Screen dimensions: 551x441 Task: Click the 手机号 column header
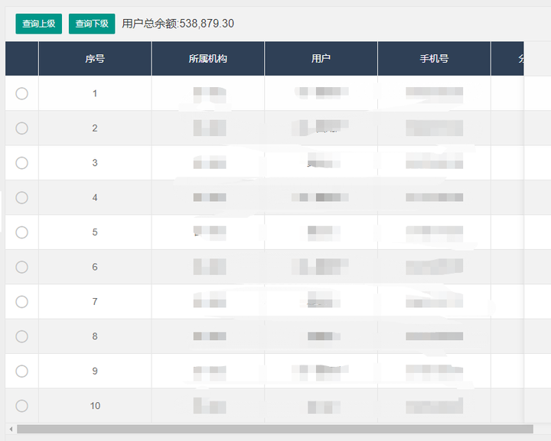[x=434, y=59]
